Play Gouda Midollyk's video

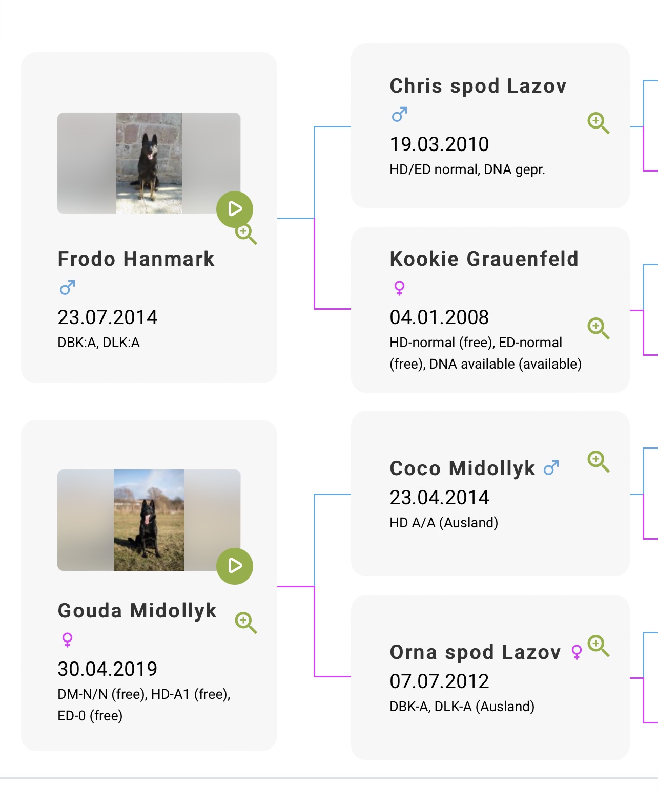point(235,566)
